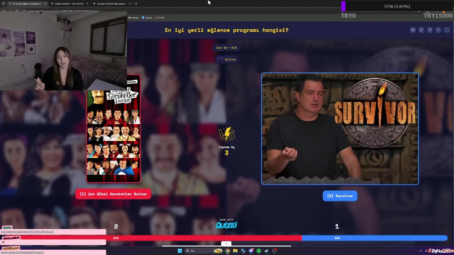Open Steam from the taskbar
This screenshot has width=454, height=255.
point(266,251)
